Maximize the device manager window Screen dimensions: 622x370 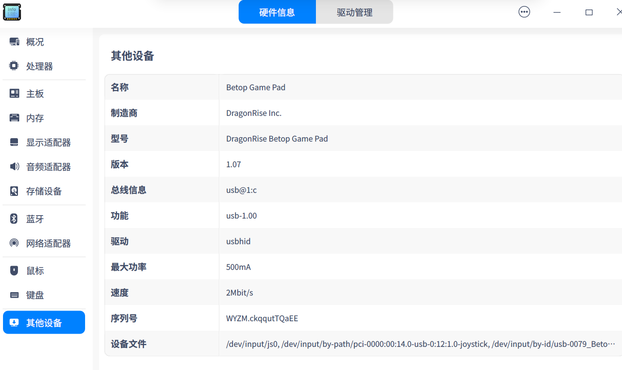pos(589,12)
